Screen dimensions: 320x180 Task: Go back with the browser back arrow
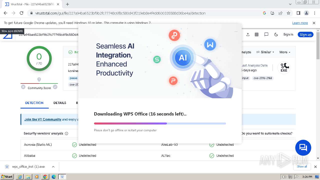pyautogui.click(x=5, y=13)
